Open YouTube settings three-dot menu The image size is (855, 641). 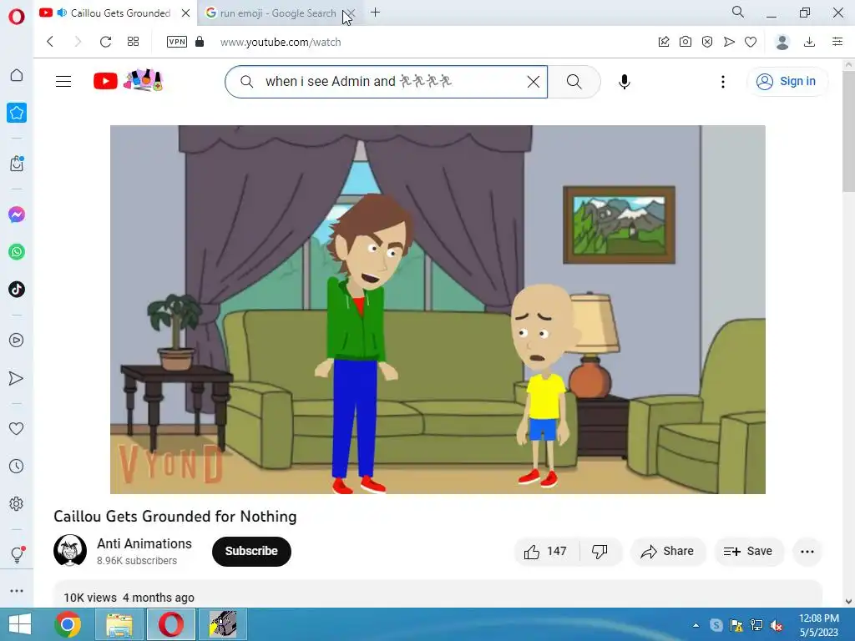(723, 82)
